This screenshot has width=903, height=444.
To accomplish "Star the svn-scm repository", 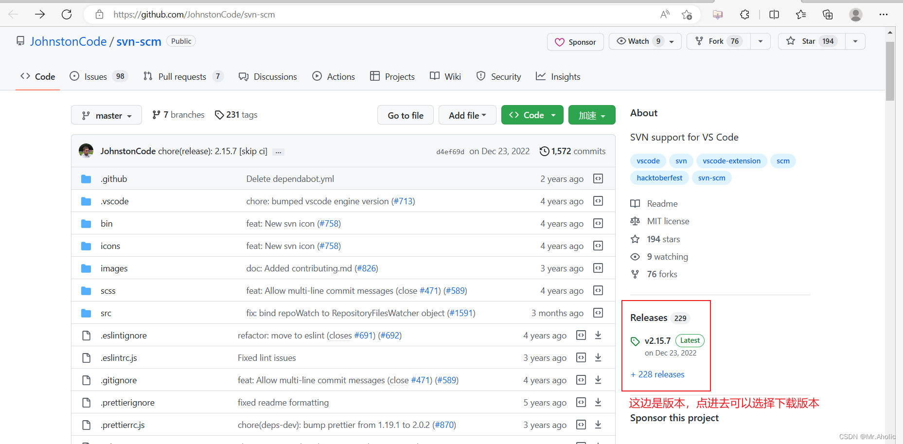I will tap(812, 41).
